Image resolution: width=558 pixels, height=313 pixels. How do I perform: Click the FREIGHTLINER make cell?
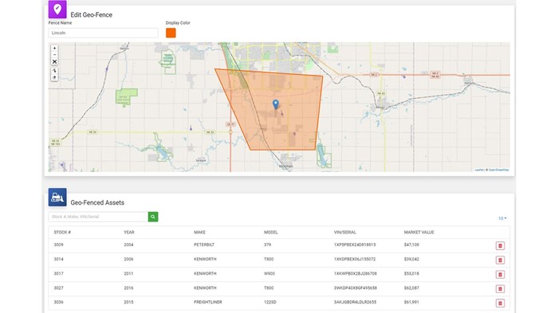(208, 302)
